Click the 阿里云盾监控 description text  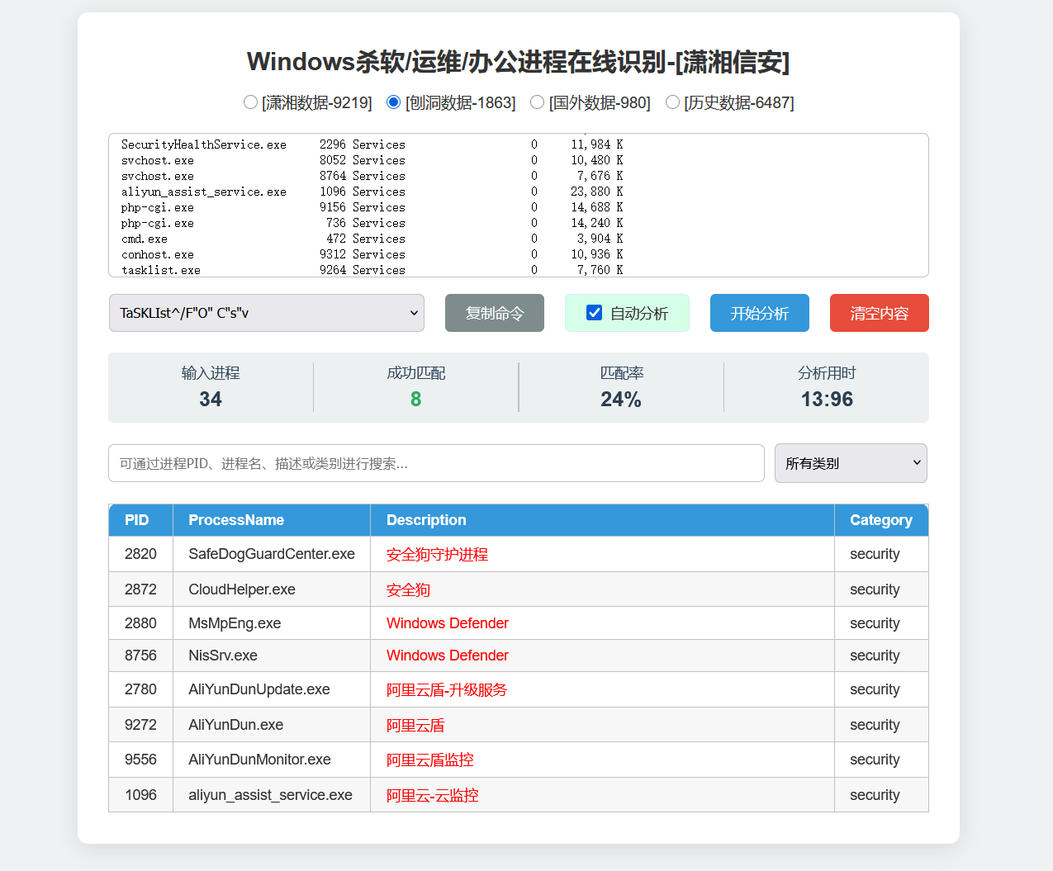tap(430, 760)
